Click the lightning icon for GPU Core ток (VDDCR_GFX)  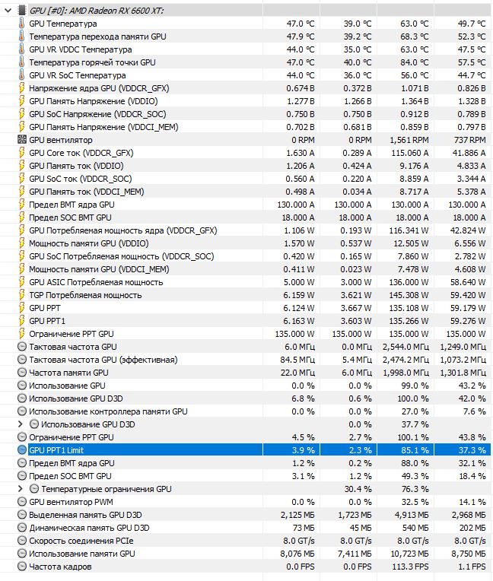tap(22, 153)
